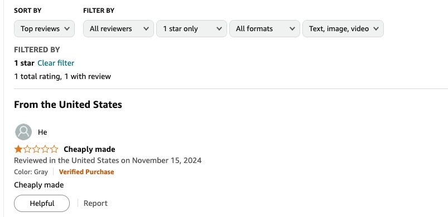Click the last empty star in the rating
Viewport: 448px width, 217px height.
click(x=54, y=149)
